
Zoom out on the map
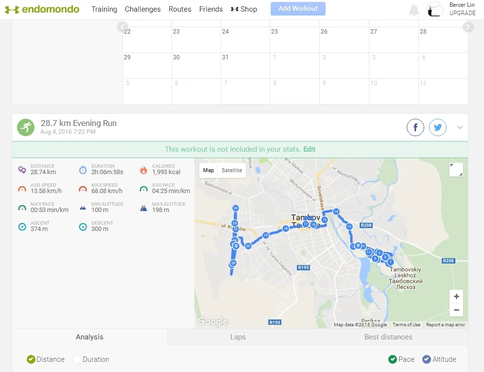click(456, 310)
